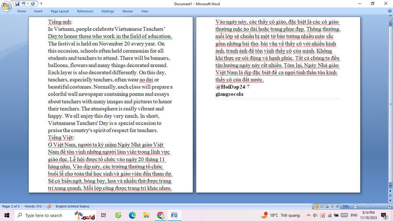This screenshot has width=393, height=221.
Task: Open the Windows Start menu
Action: [x=7, y=215]
